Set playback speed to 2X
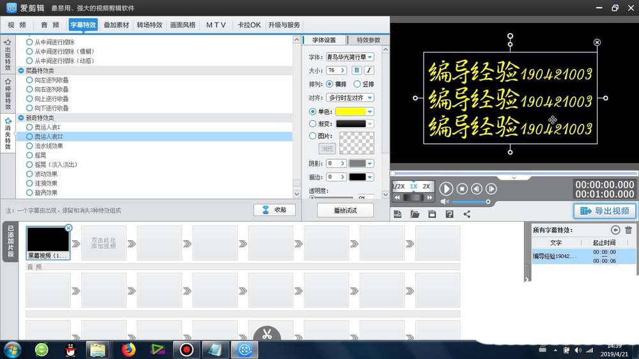639x359 pixels. (x=426, y=187)
